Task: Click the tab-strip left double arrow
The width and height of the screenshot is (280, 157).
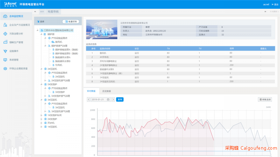Action: (35, 12)
